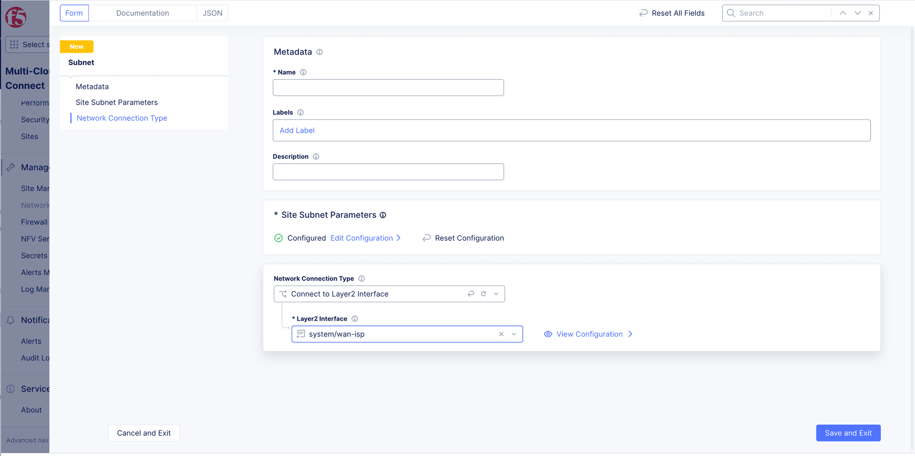Go to Site Subnet Parameters in form outline
Screen dimensions: 915x456
pyautogui.click(x=116, y=102)
